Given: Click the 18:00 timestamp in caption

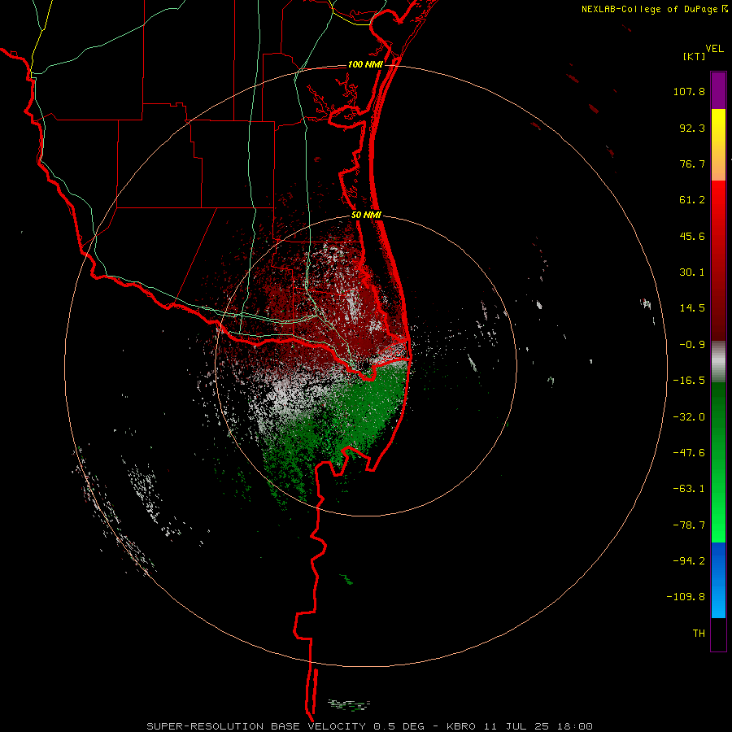Looking at the screenshot, I should pos(576,726).
